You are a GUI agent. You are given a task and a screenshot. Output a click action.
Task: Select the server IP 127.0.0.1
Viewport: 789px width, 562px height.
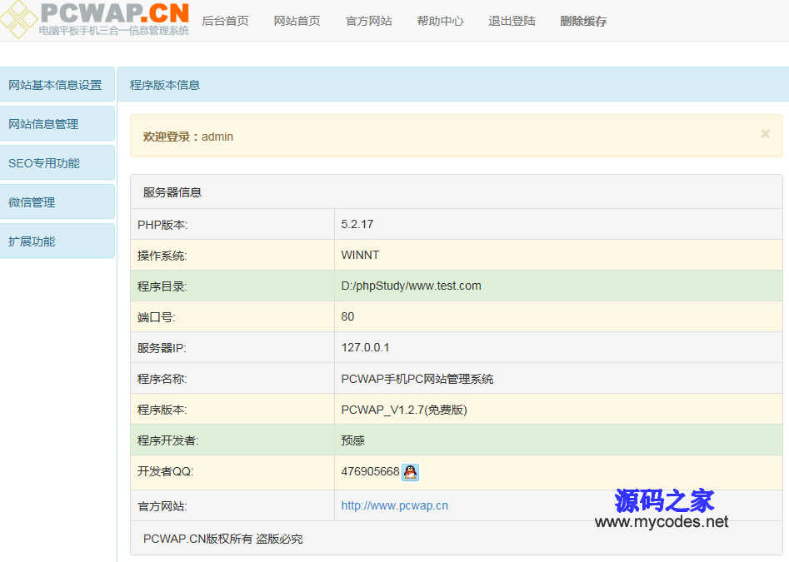(365, 347)
